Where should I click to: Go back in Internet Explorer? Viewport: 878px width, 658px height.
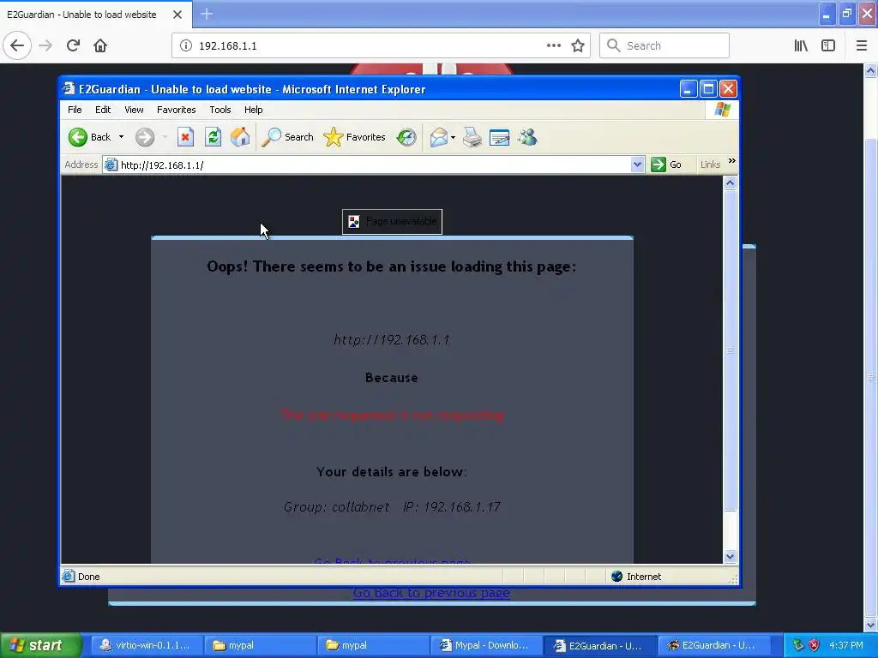coord(89,137)
